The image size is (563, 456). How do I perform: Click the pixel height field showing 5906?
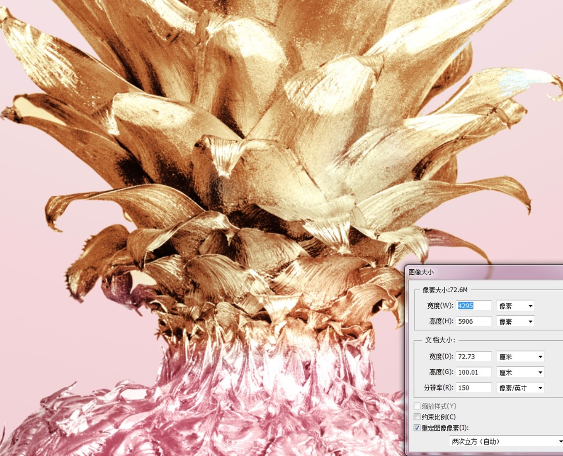pos(474,321)
